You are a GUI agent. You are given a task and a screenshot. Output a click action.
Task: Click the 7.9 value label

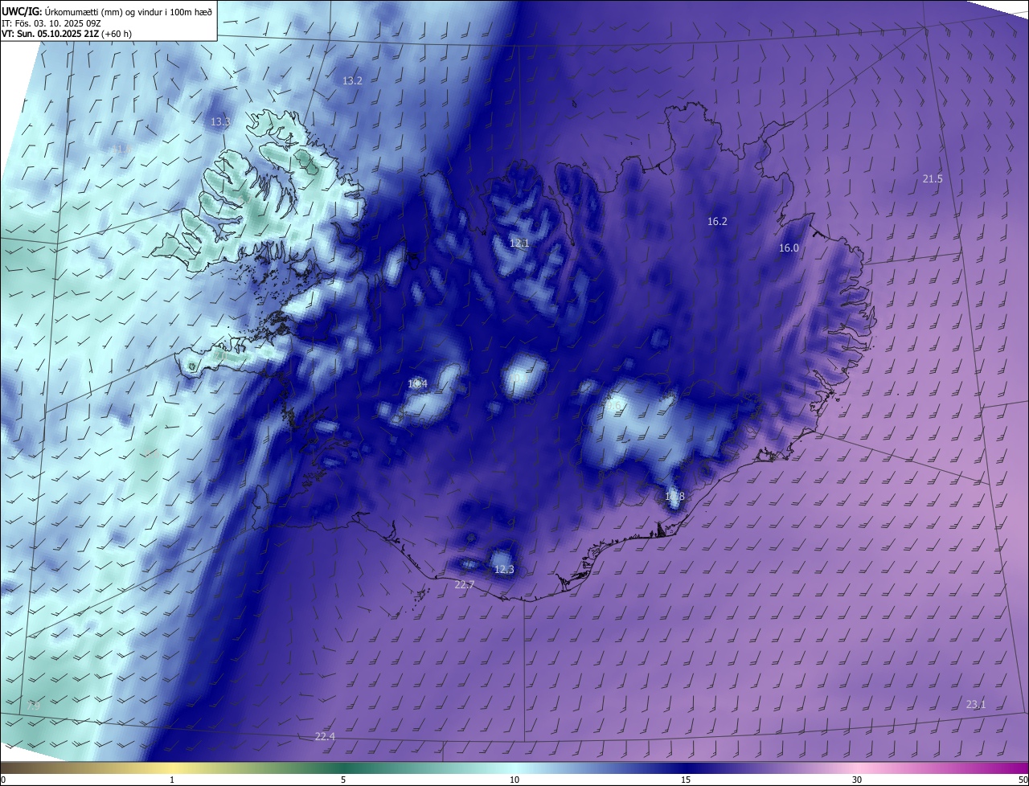34,706
